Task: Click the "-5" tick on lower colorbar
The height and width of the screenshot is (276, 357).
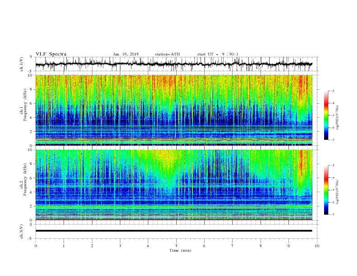Action: (x=333, y=190)
